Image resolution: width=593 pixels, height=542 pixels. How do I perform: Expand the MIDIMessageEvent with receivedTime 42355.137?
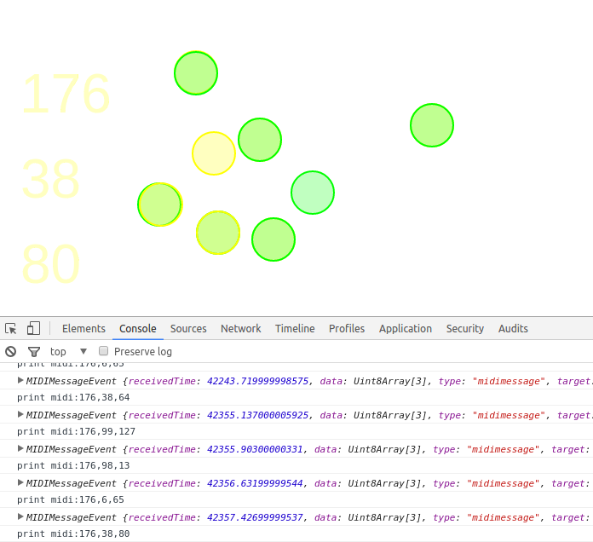[x=21, y=414]
